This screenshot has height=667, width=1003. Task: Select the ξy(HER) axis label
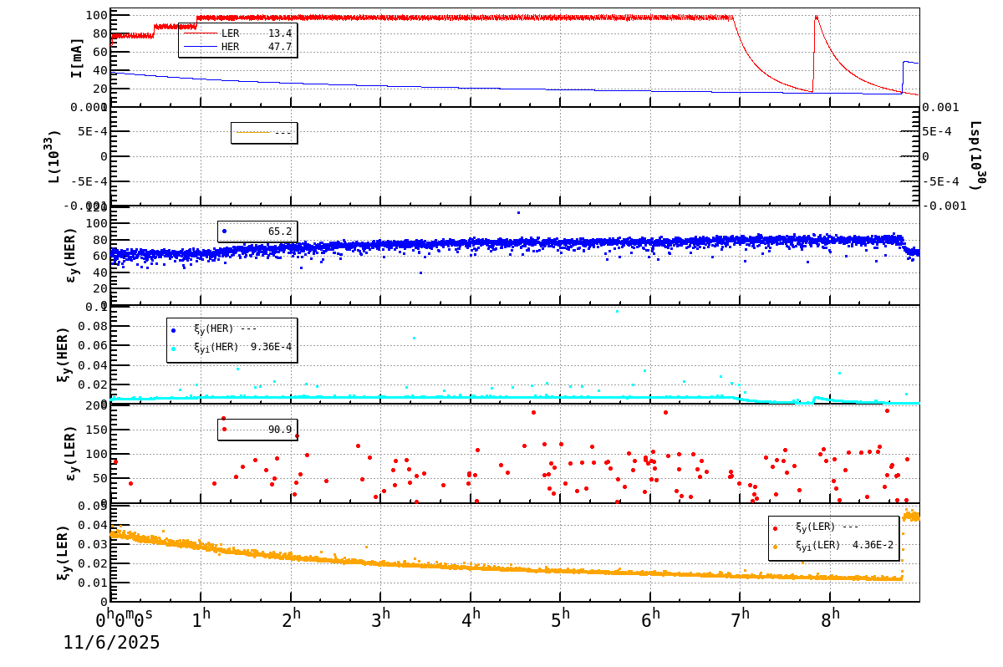pyautogui.click(x=64, y=354)
